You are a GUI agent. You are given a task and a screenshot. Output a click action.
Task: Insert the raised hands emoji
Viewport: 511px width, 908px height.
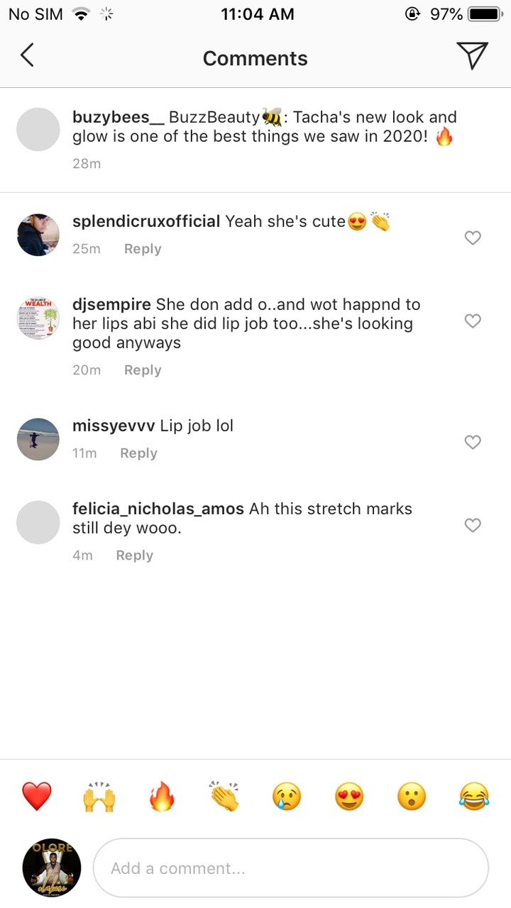99,797
